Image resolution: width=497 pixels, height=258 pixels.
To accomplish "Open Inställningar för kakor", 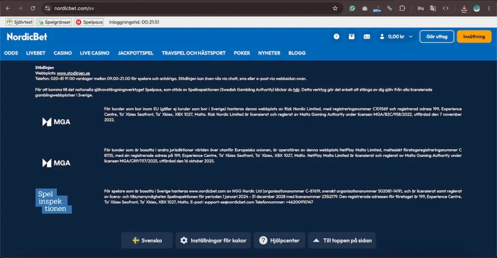I will [x=214, y=240].
